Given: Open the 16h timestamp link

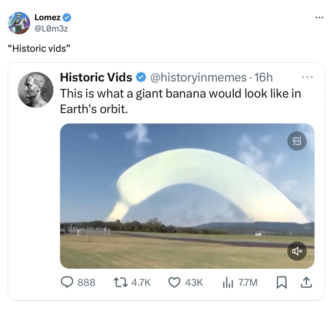Looking at the screenshot, I should (263, 77).
